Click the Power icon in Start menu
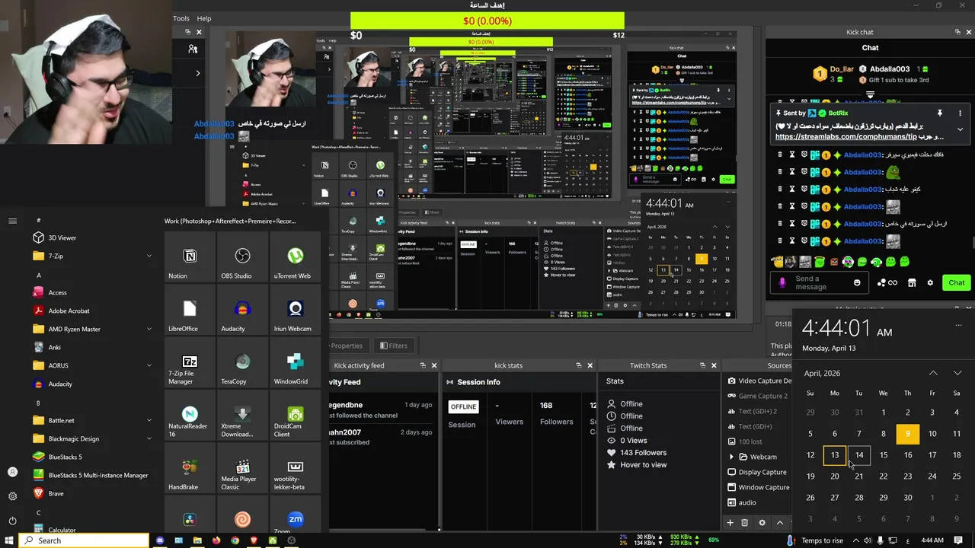Screen dimensions: 975x548 pyautogui.click(x=12, y=521)
